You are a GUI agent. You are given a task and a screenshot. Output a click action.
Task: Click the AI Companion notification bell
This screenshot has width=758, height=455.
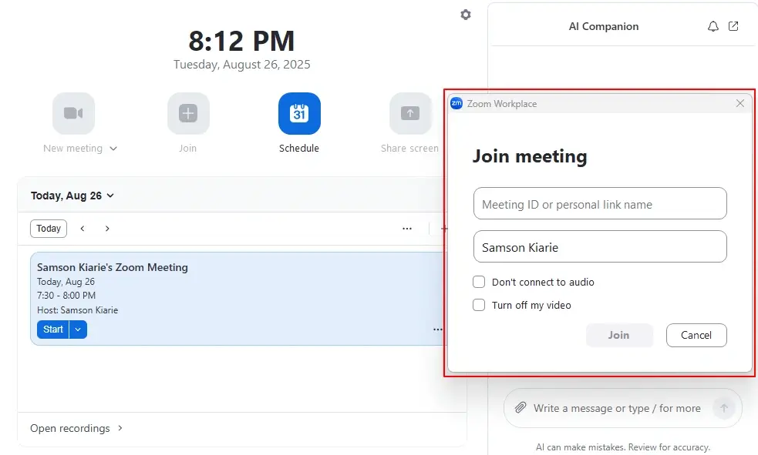point(713,26)
